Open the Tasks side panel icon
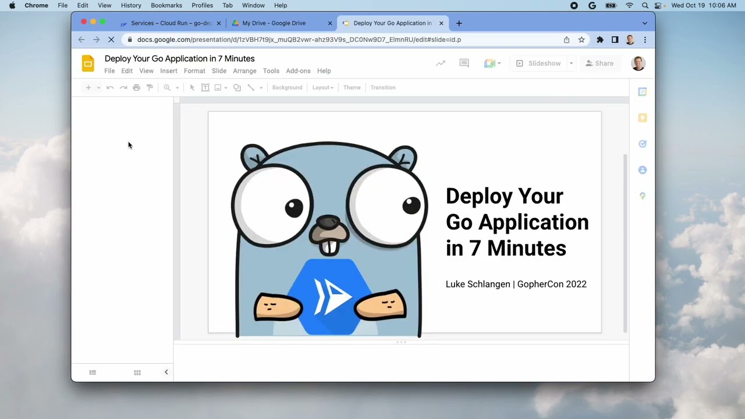The width and height of the screenshot is (745, 419). 643,144
